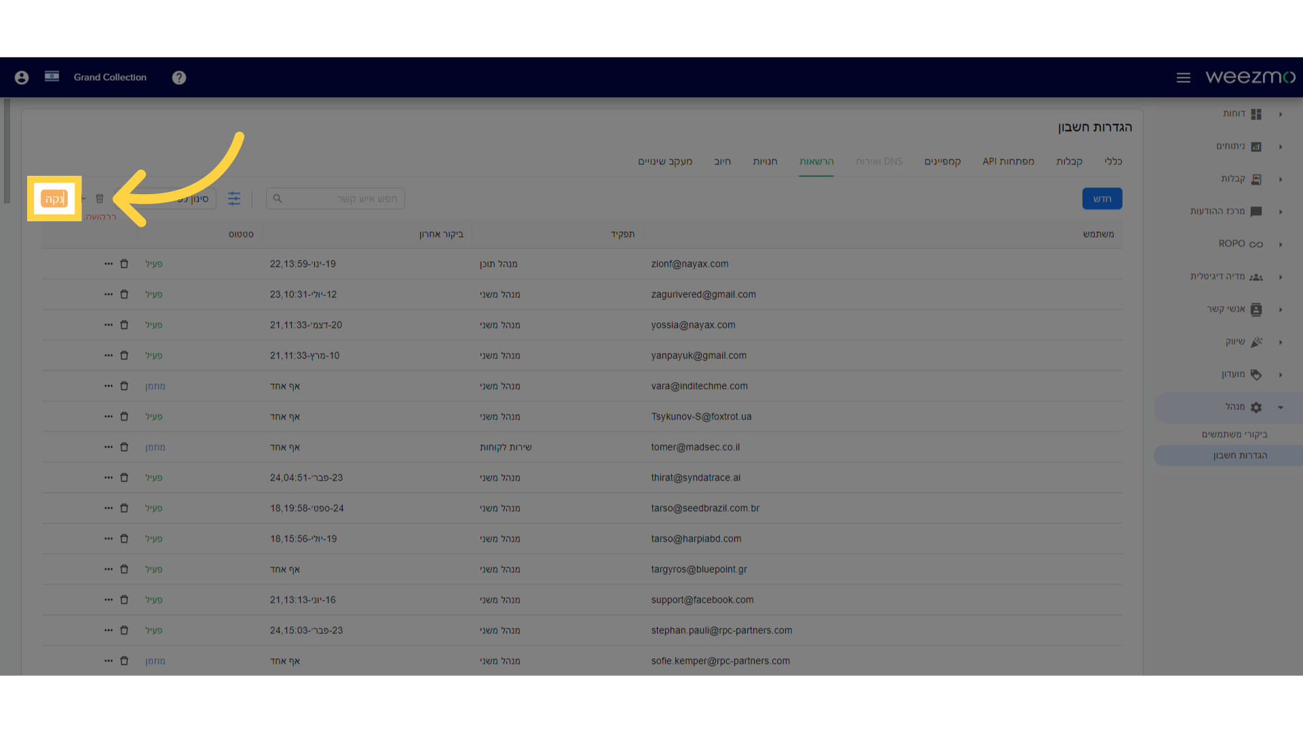The image size is (1303, 733).
Task: Open the filter sliders icon
Action: click(234, 198)
